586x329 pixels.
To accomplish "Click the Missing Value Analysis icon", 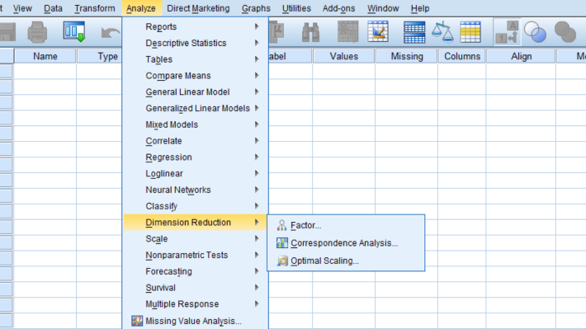I will point(136,321).
